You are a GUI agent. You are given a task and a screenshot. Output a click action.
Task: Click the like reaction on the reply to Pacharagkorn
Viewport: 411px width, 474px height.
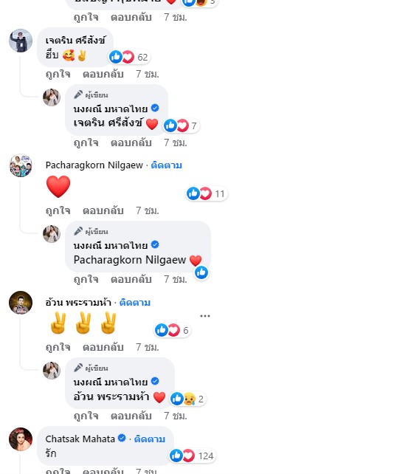tap(201, 272)
